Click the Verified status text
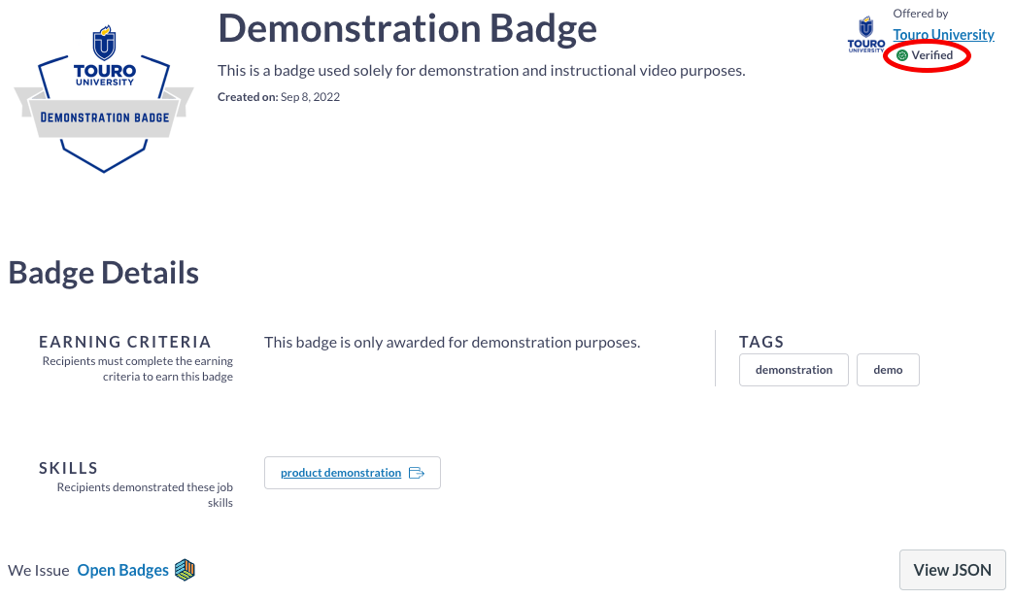Viewport: 1014px width, 599px height. (932, 55)
